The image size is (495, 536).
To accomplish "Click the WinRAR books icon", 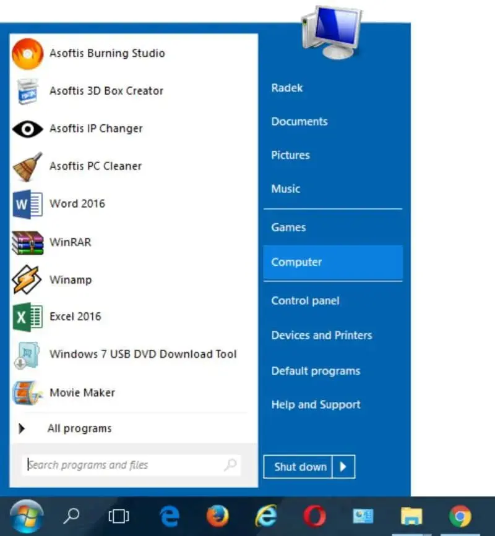I will pyautogui.click(x=27, y=243).
